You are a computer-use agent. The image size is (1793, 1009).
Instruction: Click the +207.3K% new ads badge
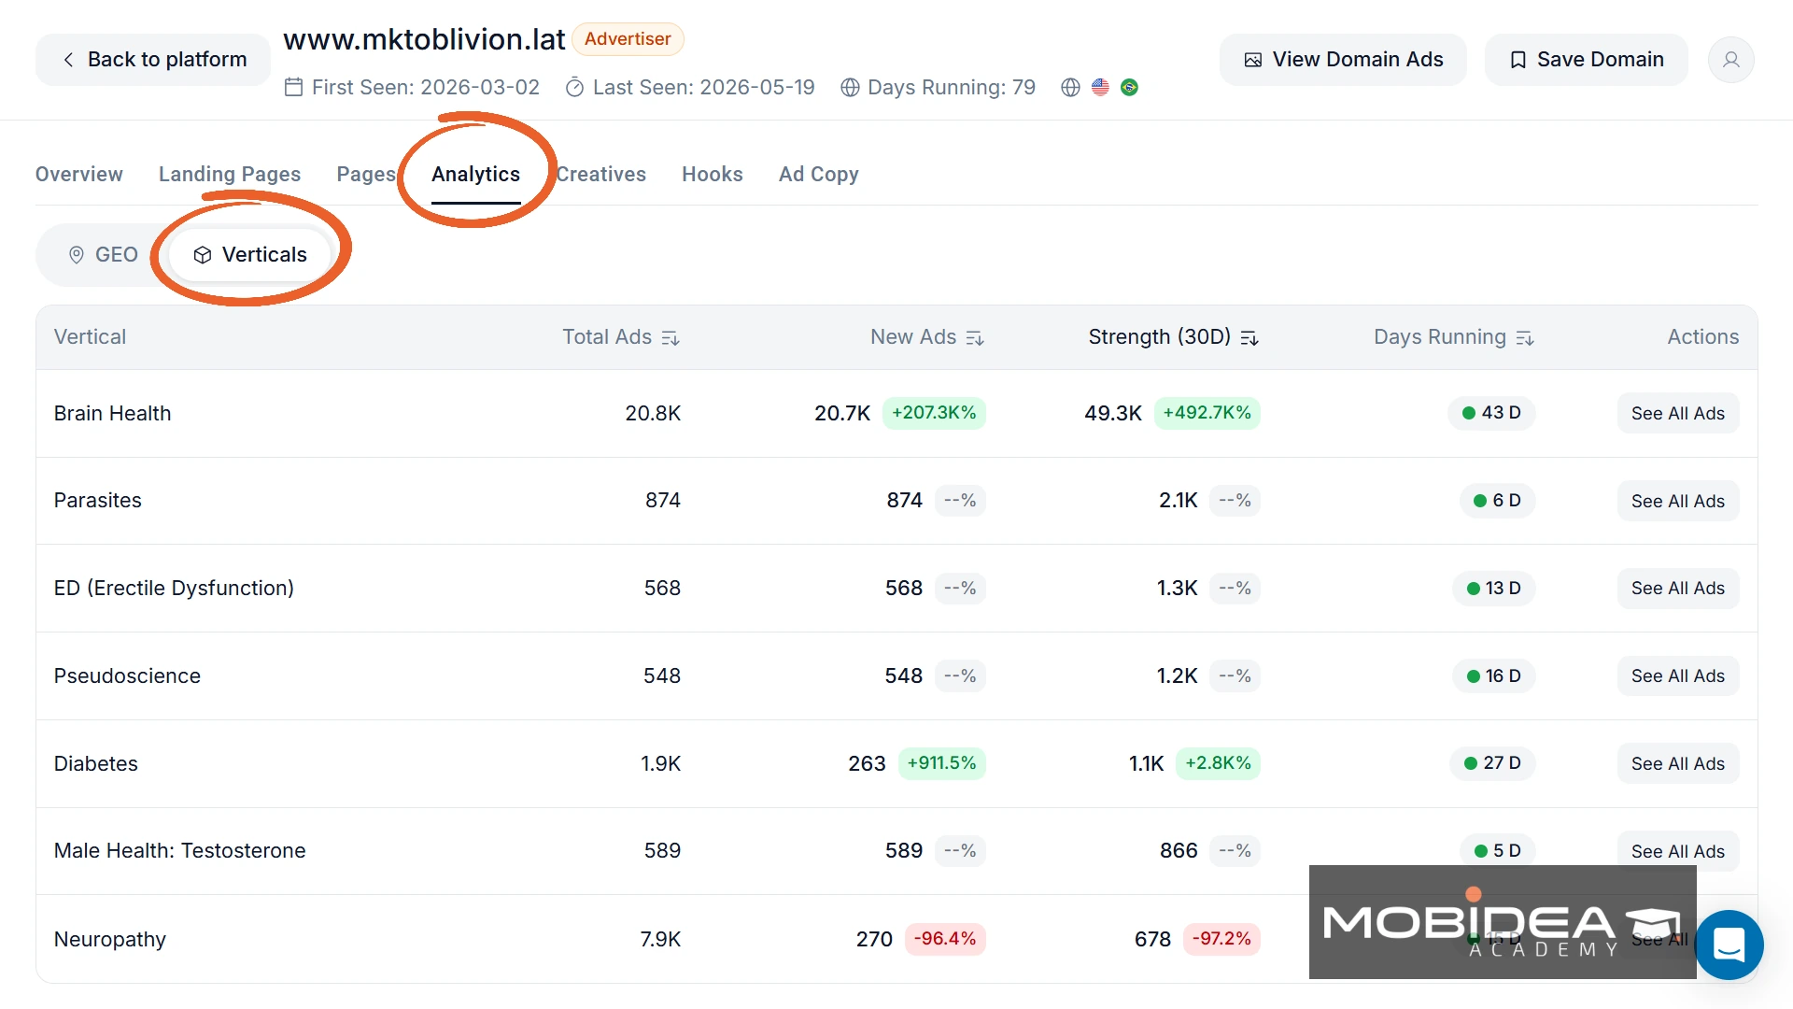[x=934, y=412]
